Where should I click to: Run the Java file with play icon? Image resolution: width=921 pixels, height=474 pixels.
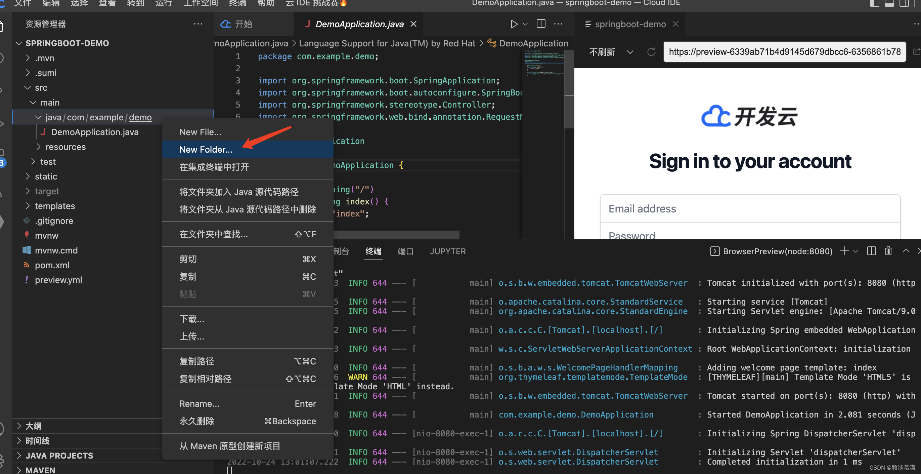coord(514,24)
